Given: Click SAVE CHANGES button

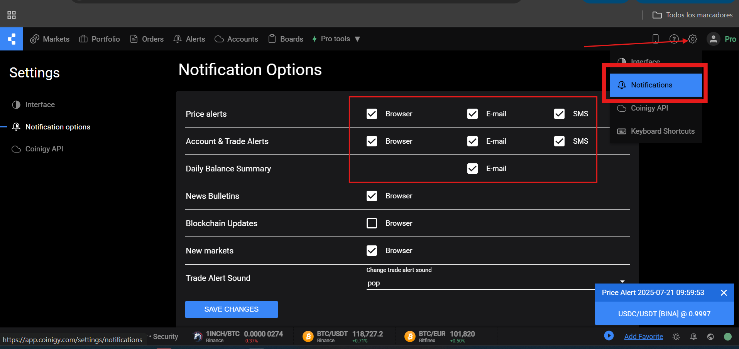Looking at the screenshot, I should pos(232,309).
